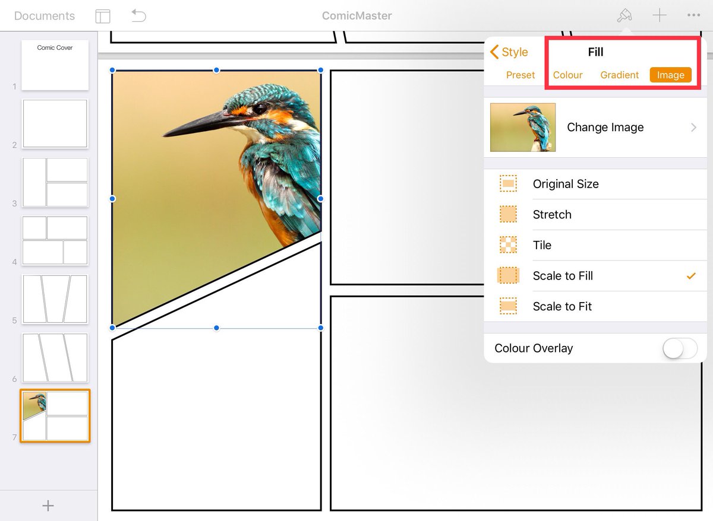Switch to the Colour fill tab
713x521 pixels.
568,75
